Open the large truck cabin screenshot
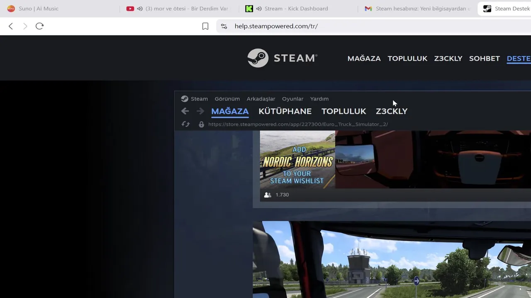 392,260
